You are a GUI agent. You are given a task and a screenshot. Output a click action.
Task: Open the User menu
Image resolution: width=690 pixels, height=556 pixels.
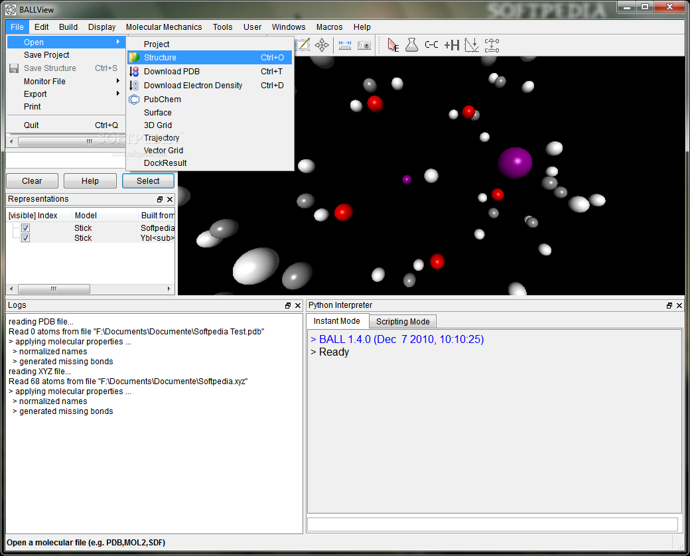click(x=252, y=27)
